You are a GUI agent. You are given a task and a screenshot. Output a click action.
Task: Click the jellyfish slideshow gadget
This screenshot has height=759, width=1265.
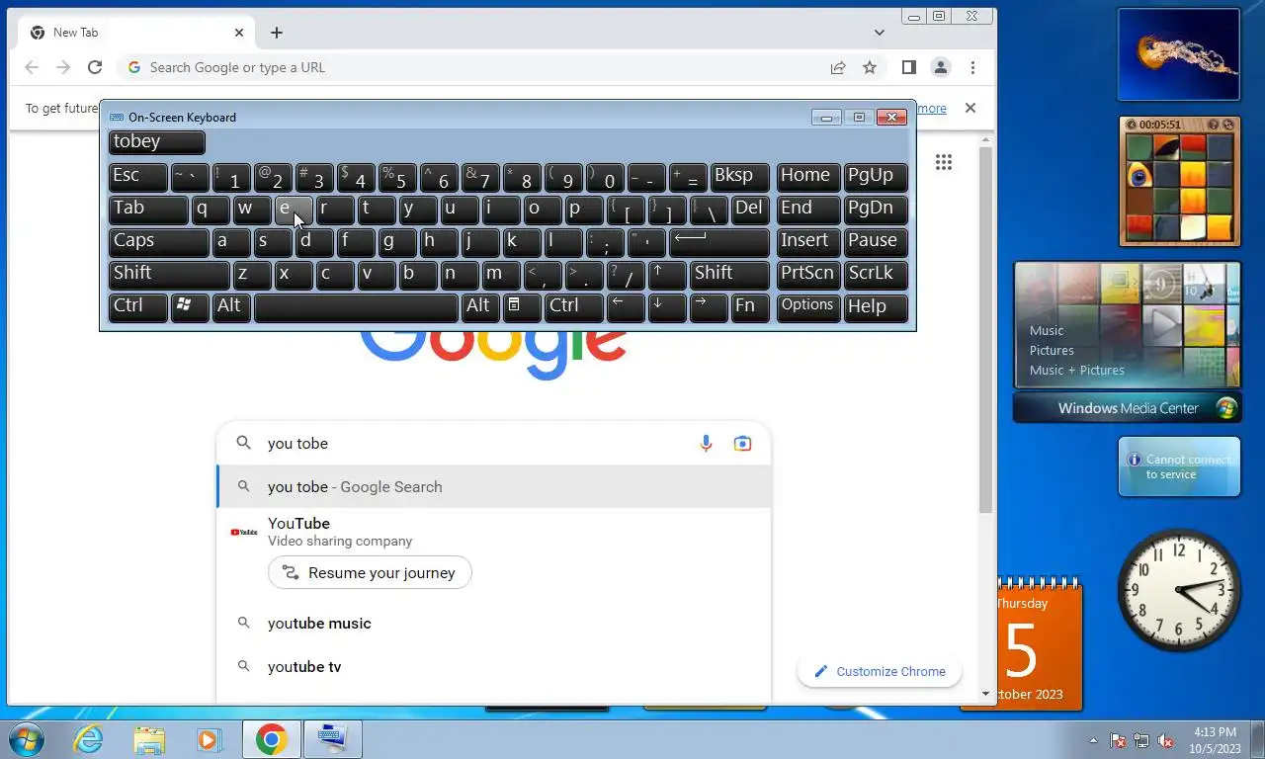[1178, 54]
